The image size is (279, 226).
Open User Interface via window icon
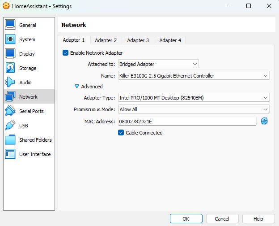10,154
